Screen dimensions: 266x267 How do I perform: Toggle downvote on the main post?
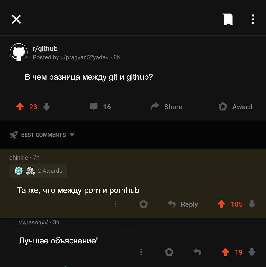(x=47, y=107)
